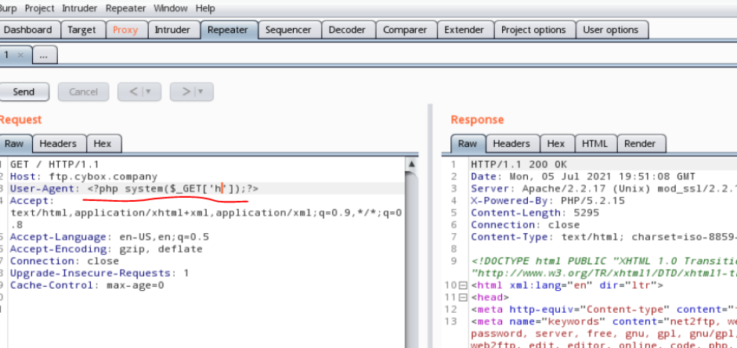The image size is (737, 348).
Task: Click the meta http-equiv line in response
Action: pos(604,310)
